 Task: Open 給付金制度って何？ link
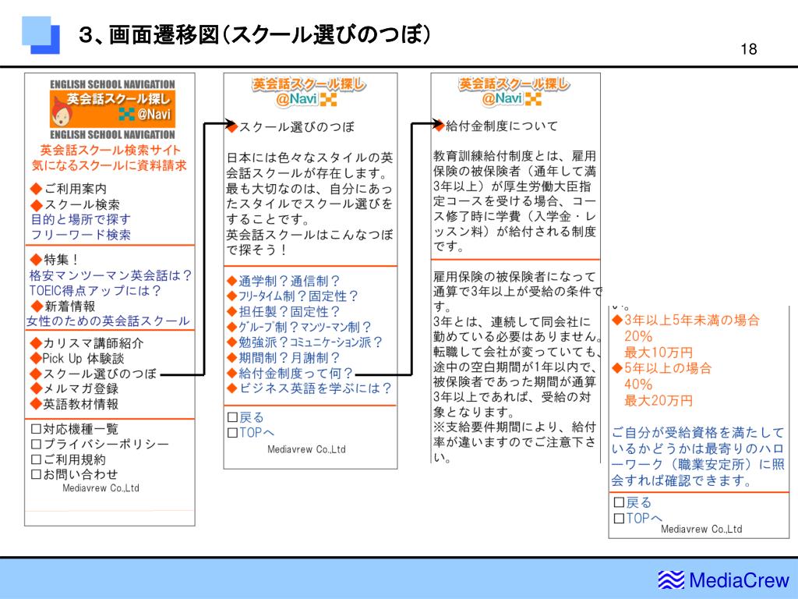[296, 373]
